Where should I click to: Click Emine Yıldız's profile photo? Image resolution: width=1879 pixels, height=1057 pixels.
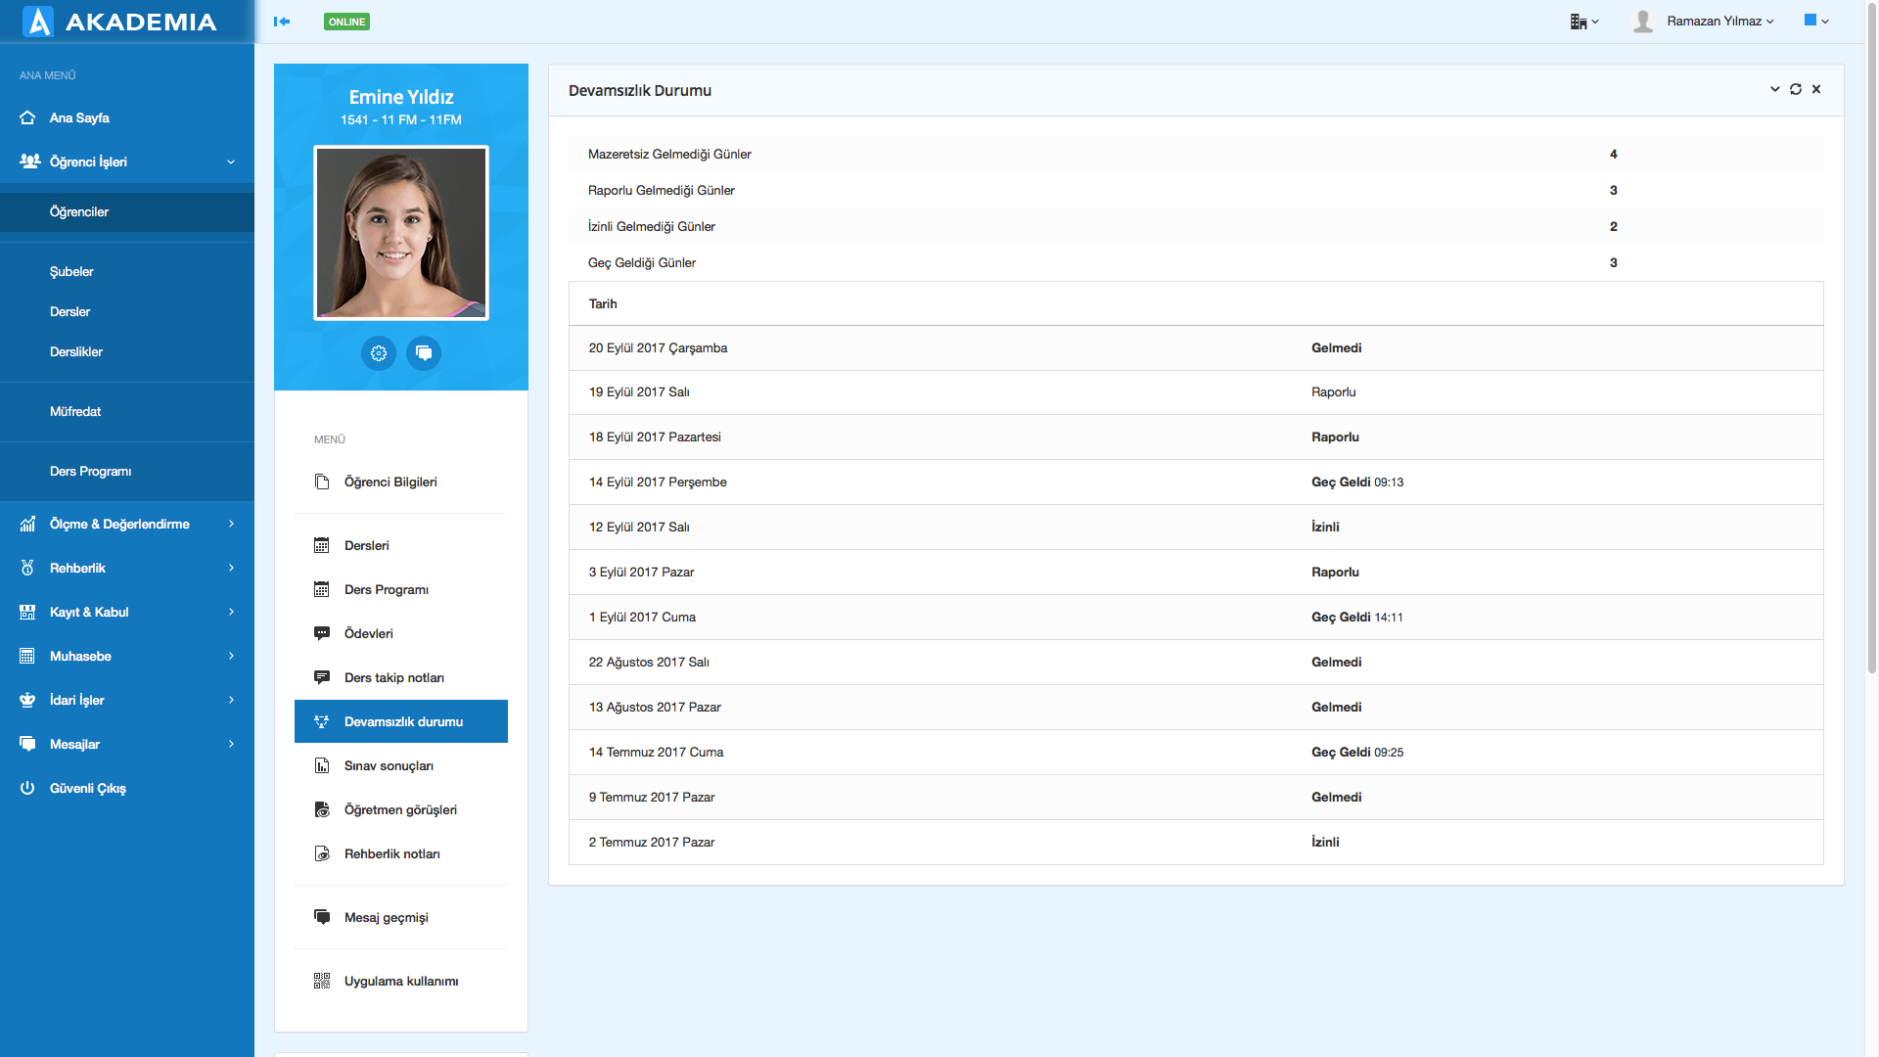401,233
